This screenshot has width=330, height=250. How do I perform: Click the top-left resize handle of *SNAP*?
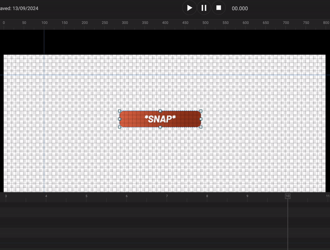pyautogui.click(x=119, y=111)
